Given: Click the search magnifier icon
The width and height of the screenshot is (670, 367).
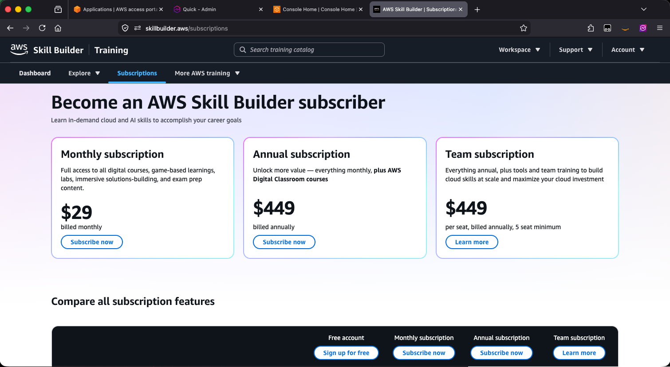Looking at the screenshot, I should click(243, 50).
